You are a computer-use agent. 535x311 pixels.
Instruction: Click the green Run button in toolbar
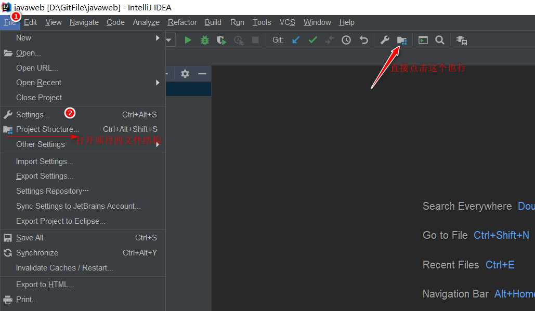[188, 40]
